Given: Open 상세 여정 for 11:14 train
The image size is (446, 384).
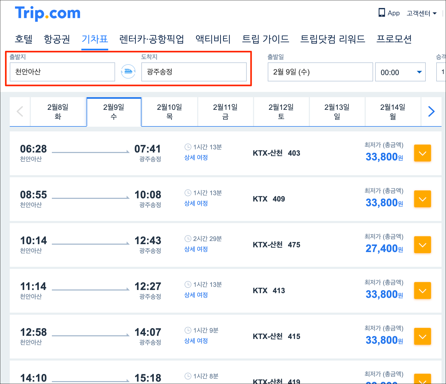Looking at the screenshot, I should click(x=196, y=295).
